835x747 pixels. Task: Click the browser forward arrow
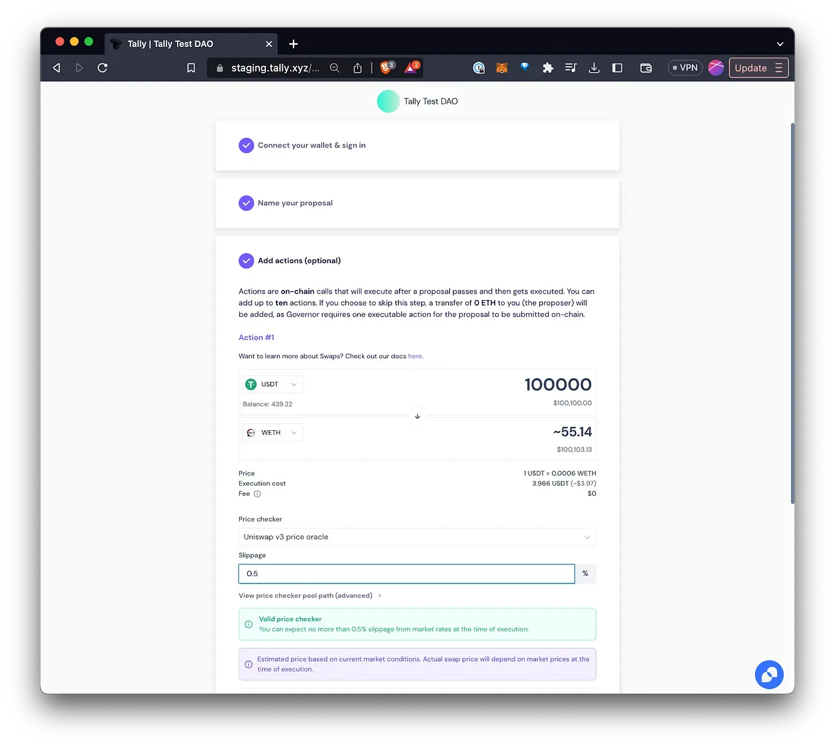[x=79, y=68]
